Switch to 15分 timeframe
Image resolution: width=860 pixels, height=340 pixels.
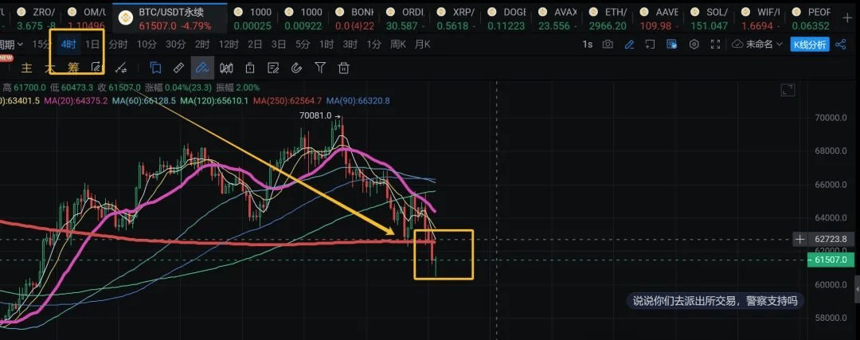[x=41, y=45]
